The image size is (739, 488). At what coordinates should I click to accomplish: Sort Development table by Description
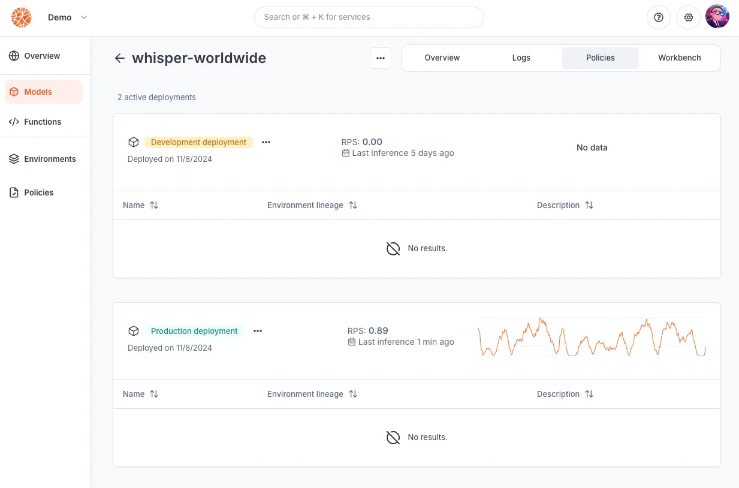(x=565, y=205)
